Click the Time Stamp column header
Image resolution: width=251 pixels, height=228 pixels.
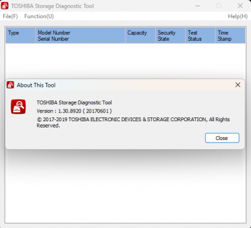[x=230, y=36]
